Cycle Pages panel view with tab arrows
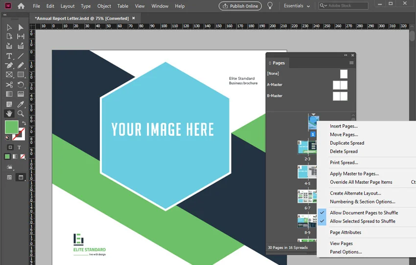Viewport: 416px width, 265px height. [270, 63]
